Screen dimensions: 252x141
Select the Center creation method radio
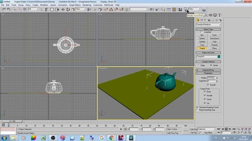pyautogui.click(x=211, y=65)
